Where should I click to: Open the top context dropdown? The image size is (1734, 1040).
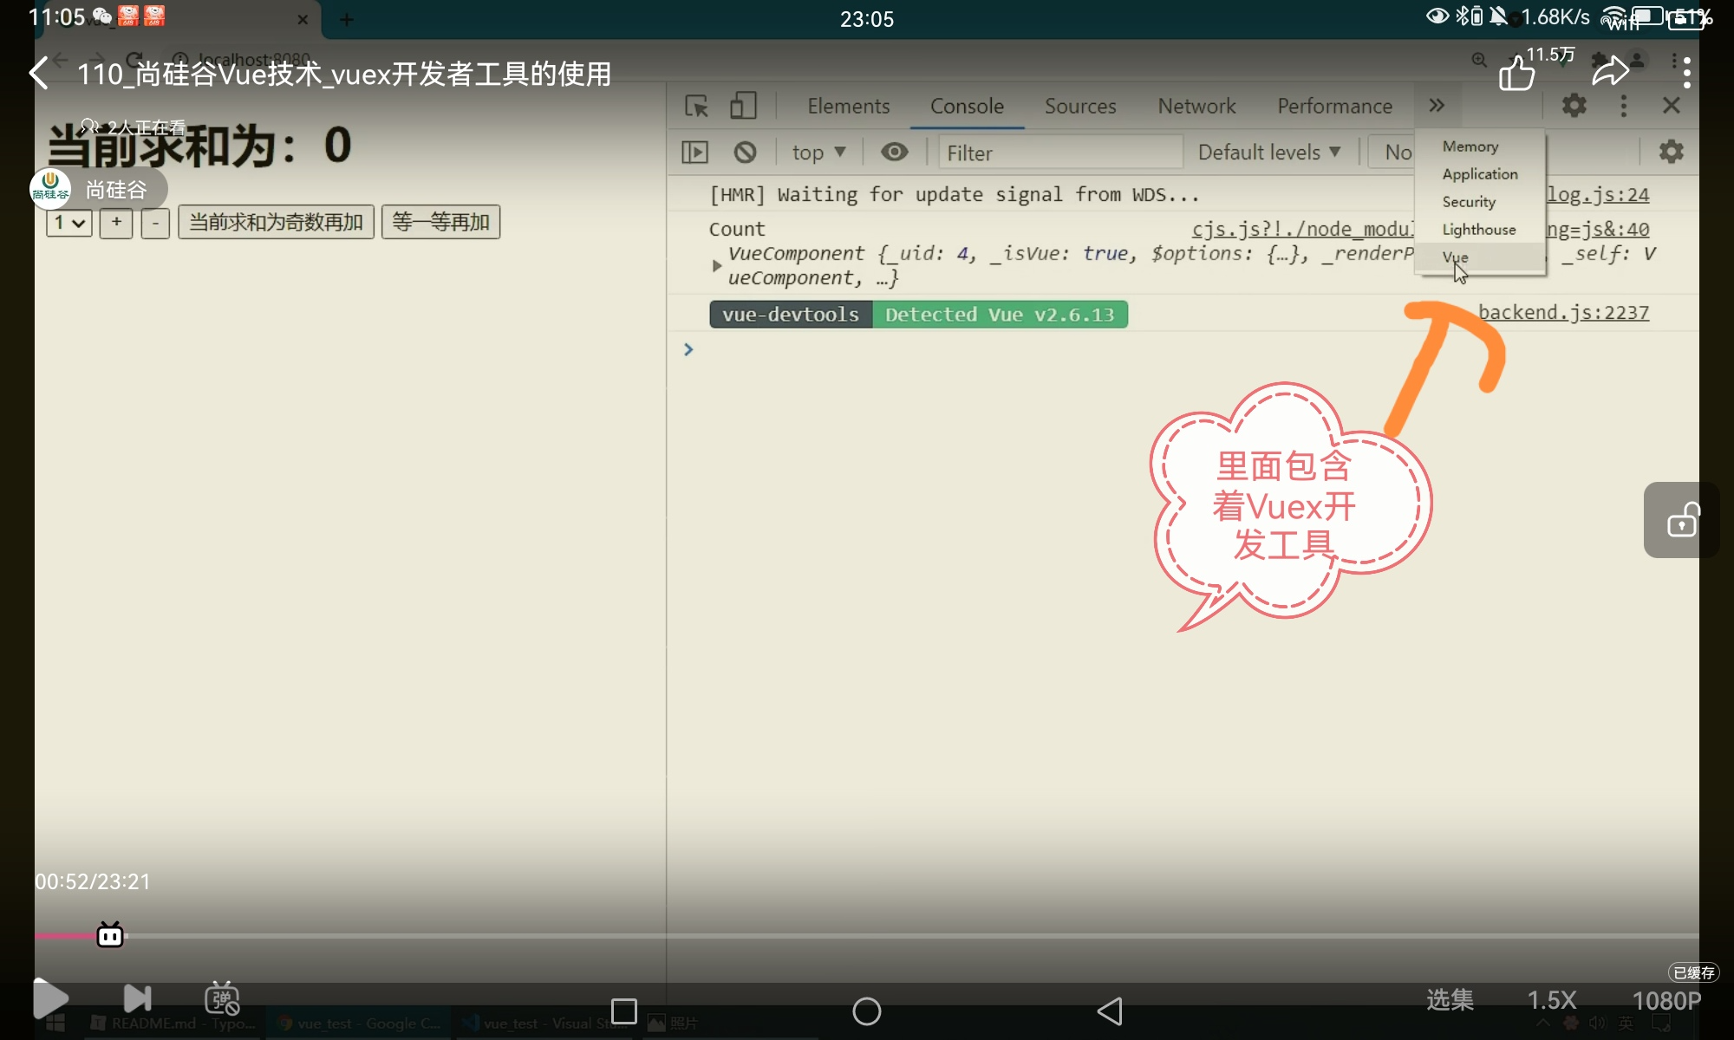click(818, 153)
